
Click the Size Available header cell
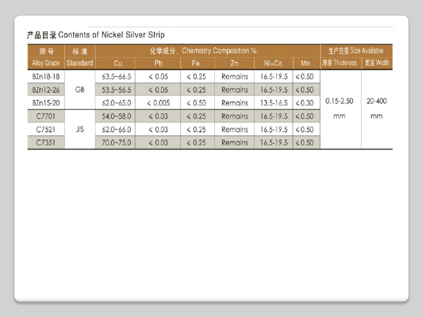[x=356, y=51]
